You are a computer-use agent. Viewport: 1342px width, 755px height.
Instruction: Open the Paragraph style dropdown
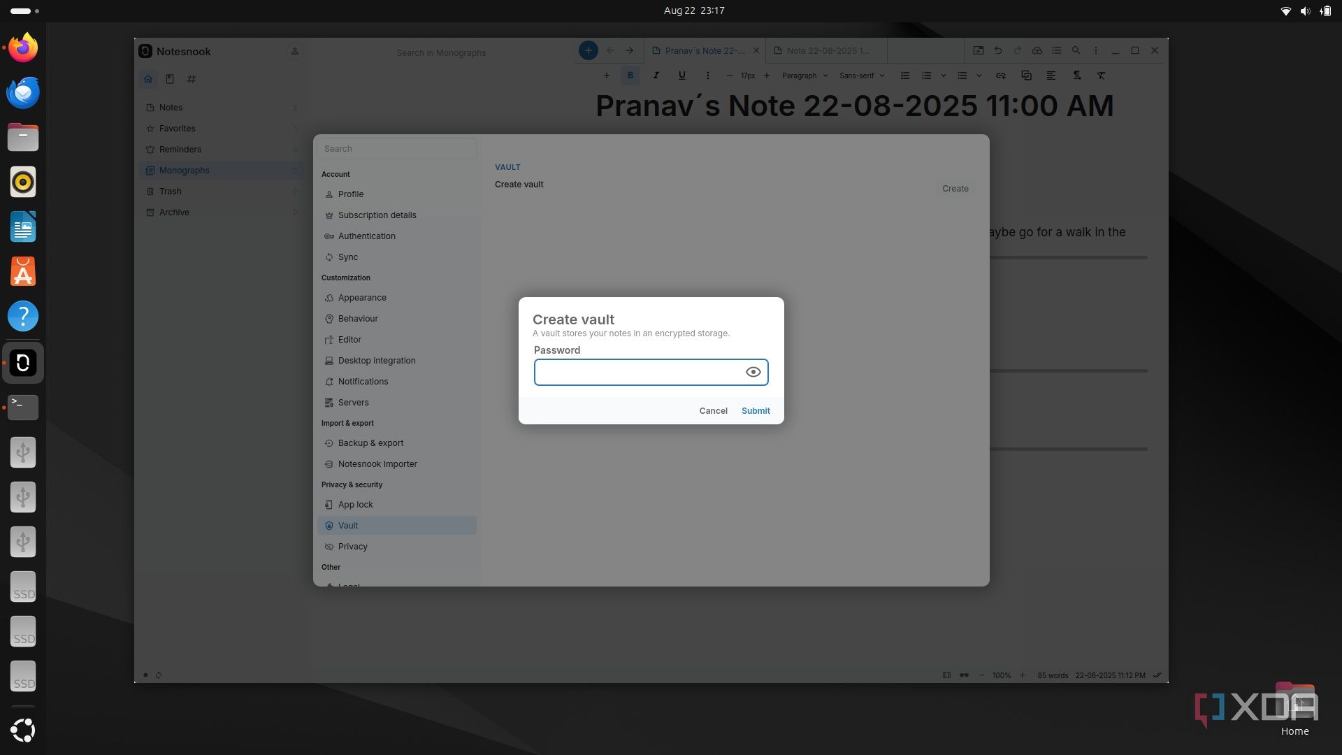pos(805,75)
